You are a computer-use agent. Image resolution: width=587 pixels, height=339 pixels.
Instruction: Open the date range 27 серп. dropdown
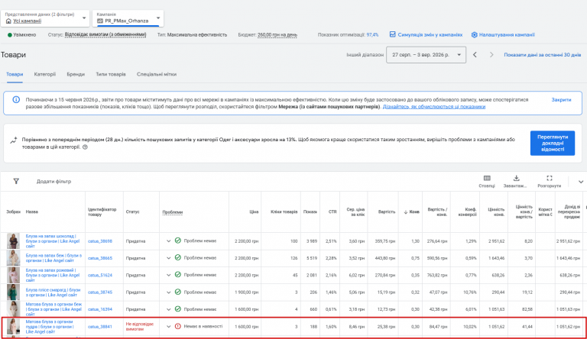click(x=426, y=55)
